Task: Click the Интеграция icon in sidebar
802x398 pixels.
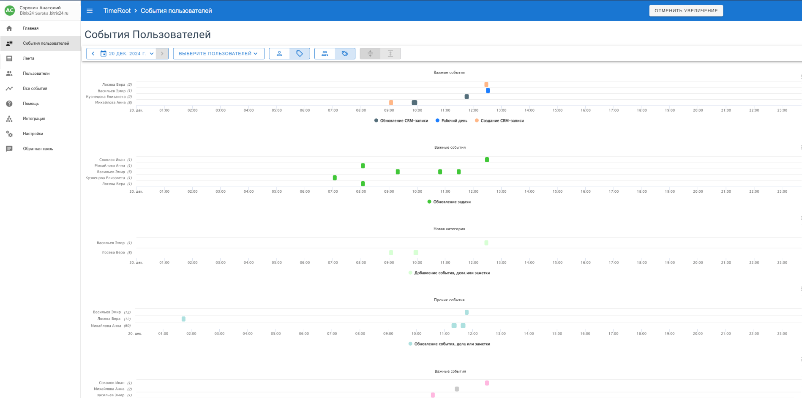Action: (9, 119)
